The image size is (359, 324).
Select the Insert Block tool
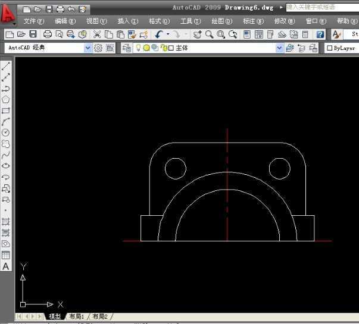click(6, 188)
